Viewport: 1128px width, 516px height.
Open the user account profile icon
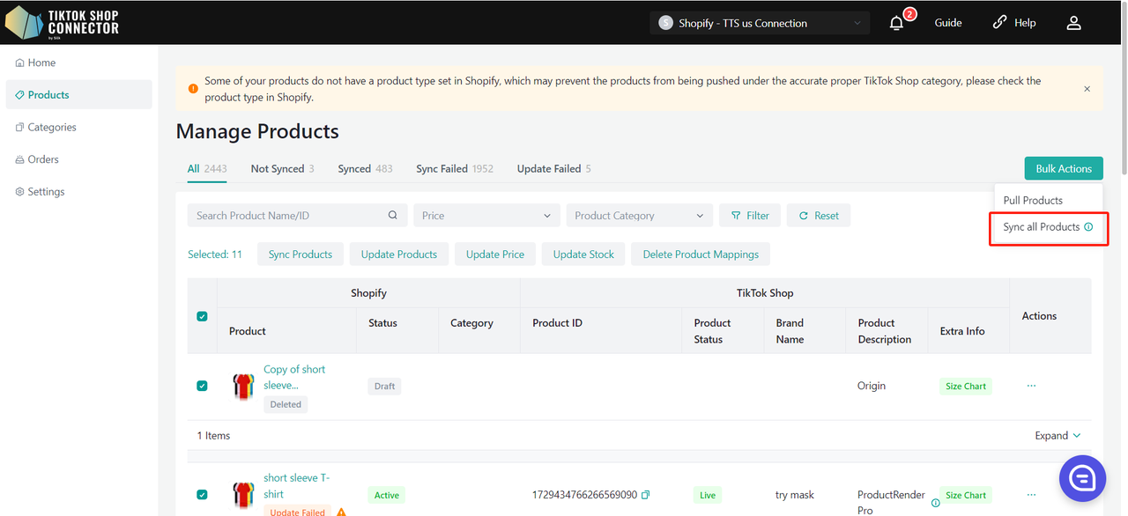1073,23
